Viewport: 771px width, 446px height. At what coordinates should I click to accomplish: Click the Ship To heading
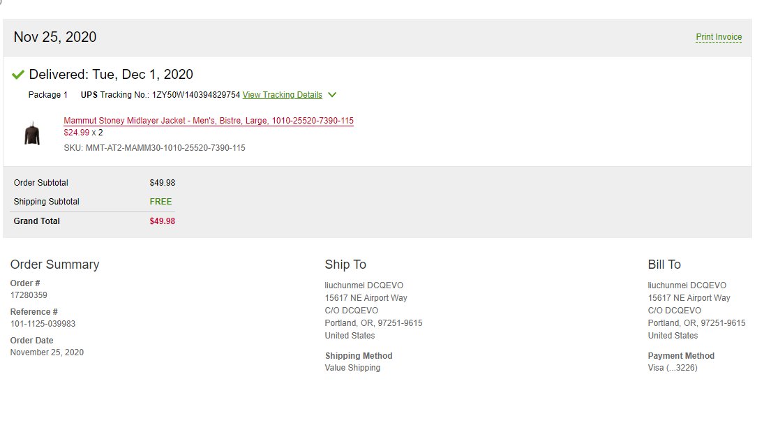click(x=345, y=265)
